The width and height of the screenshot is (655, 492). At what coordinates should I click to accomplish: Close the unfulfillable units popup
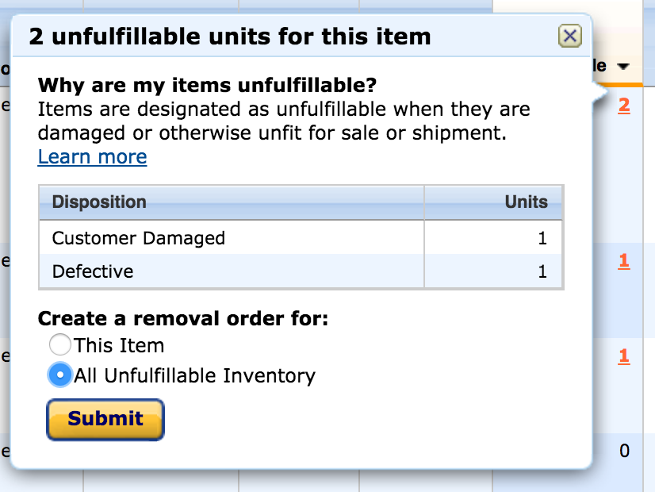click(x=570, y=36)
